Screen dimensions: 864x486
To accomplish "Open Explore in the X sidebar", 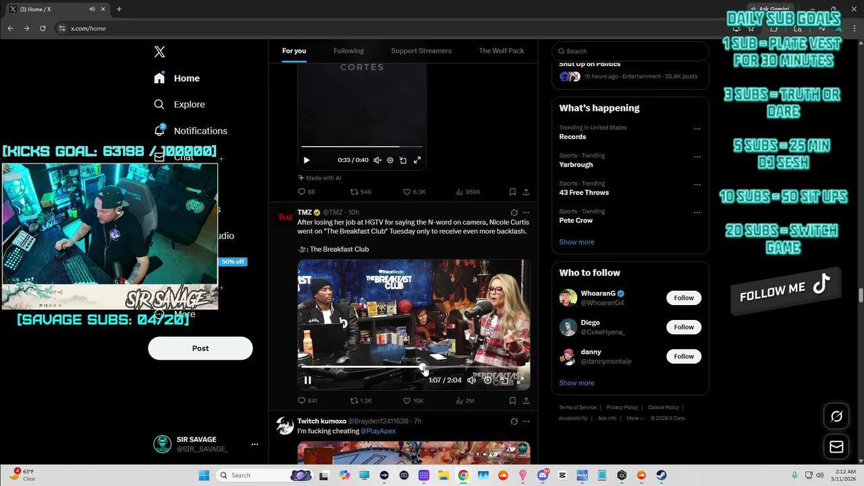I will pyautogui.click(x=180, y=105).
